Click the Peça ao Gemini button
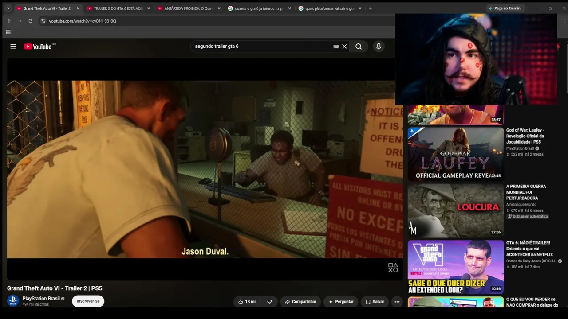The height and width of the screenshot is (319, 568). point(505,8)
